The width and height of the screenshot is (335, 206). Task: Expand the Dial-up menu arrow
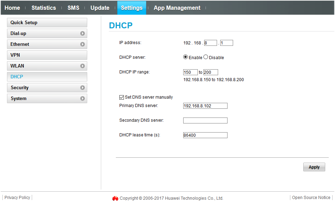pyautogui.click(x=82, y=34)
